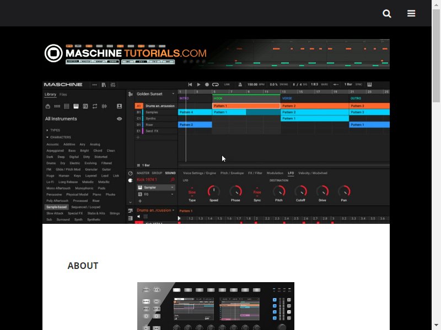Image resolution: width=441 pixels, height=330 pixels.
Task: Open the Golden Sunset project dropdown
Action: pos(155,94)
